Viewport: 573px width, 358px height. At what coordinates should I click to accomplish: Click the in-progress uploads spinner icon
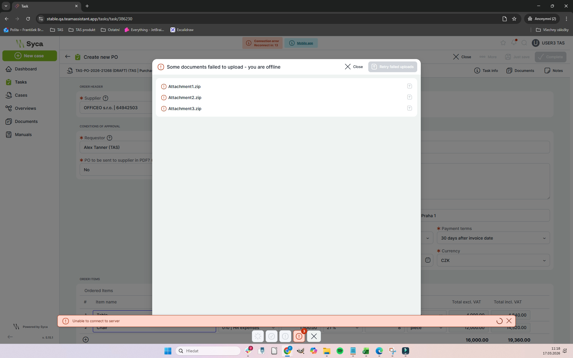[258, 336]
